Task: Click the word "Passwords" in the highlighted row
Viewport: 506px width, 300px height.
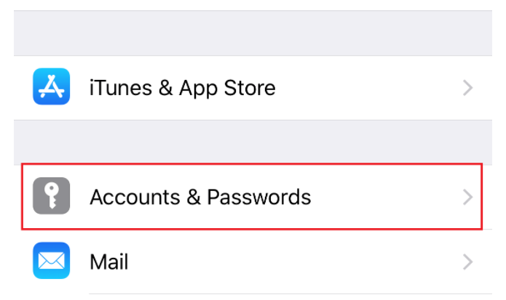Action: (x=259, y=197)
